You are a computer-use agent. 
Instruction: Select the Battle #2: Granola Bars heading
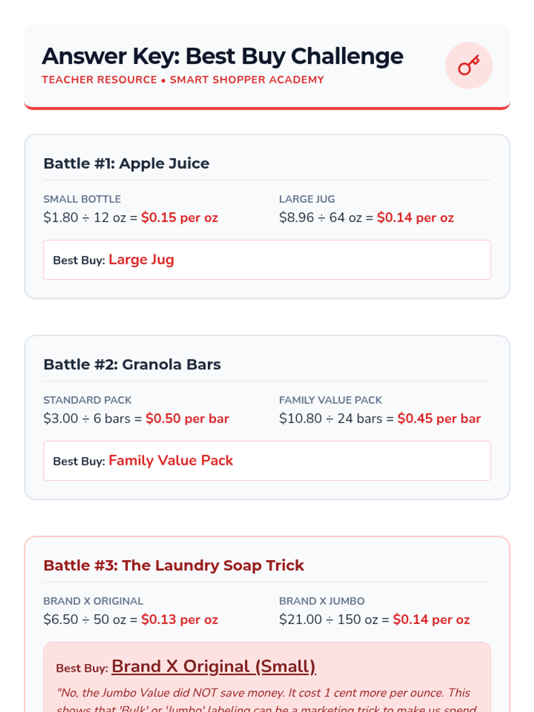[x=132, y=364]
